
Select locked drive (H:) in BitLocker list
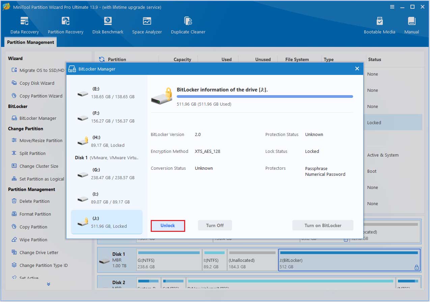click(107, 141)
